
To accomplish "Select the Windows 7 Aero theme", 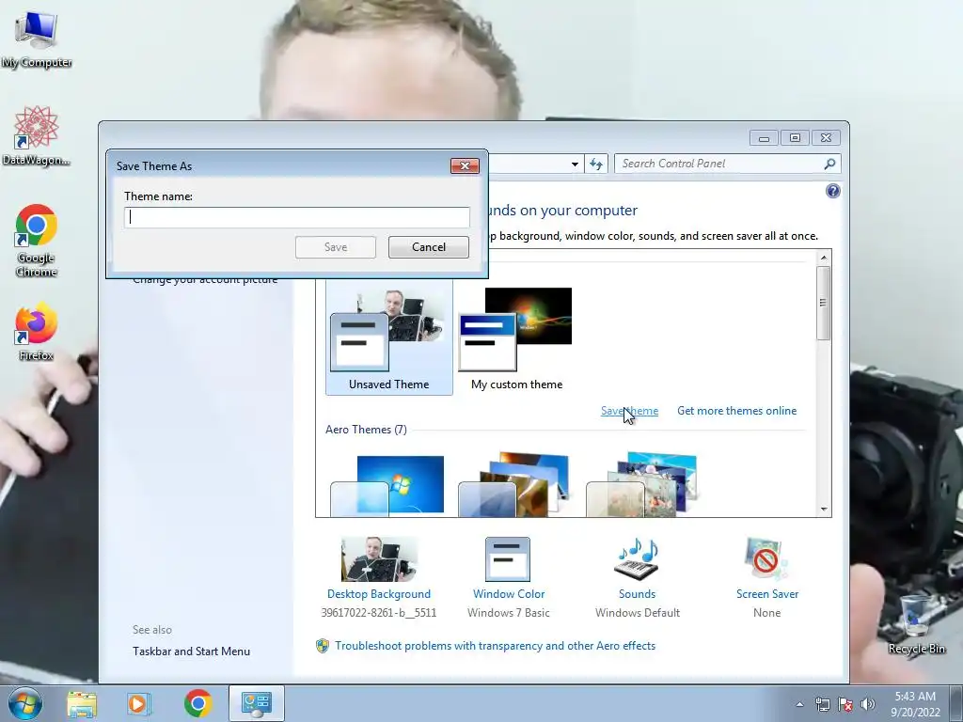I will pos(387,485).
